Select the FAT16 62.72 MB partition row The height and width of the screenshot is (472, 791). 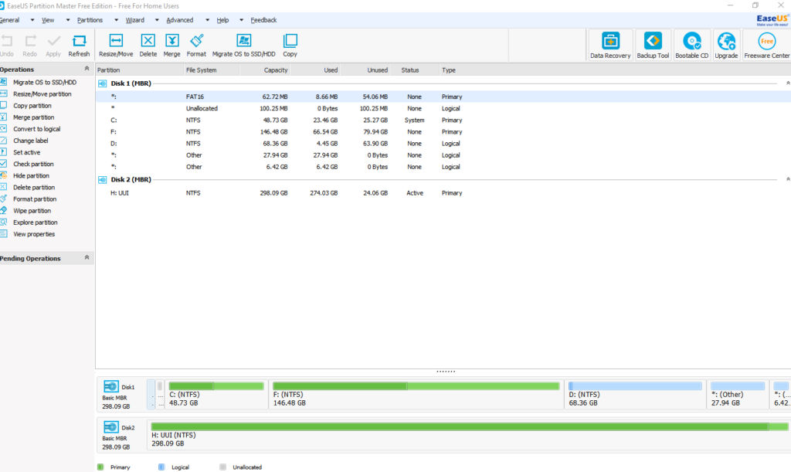[x=443, y=97]
